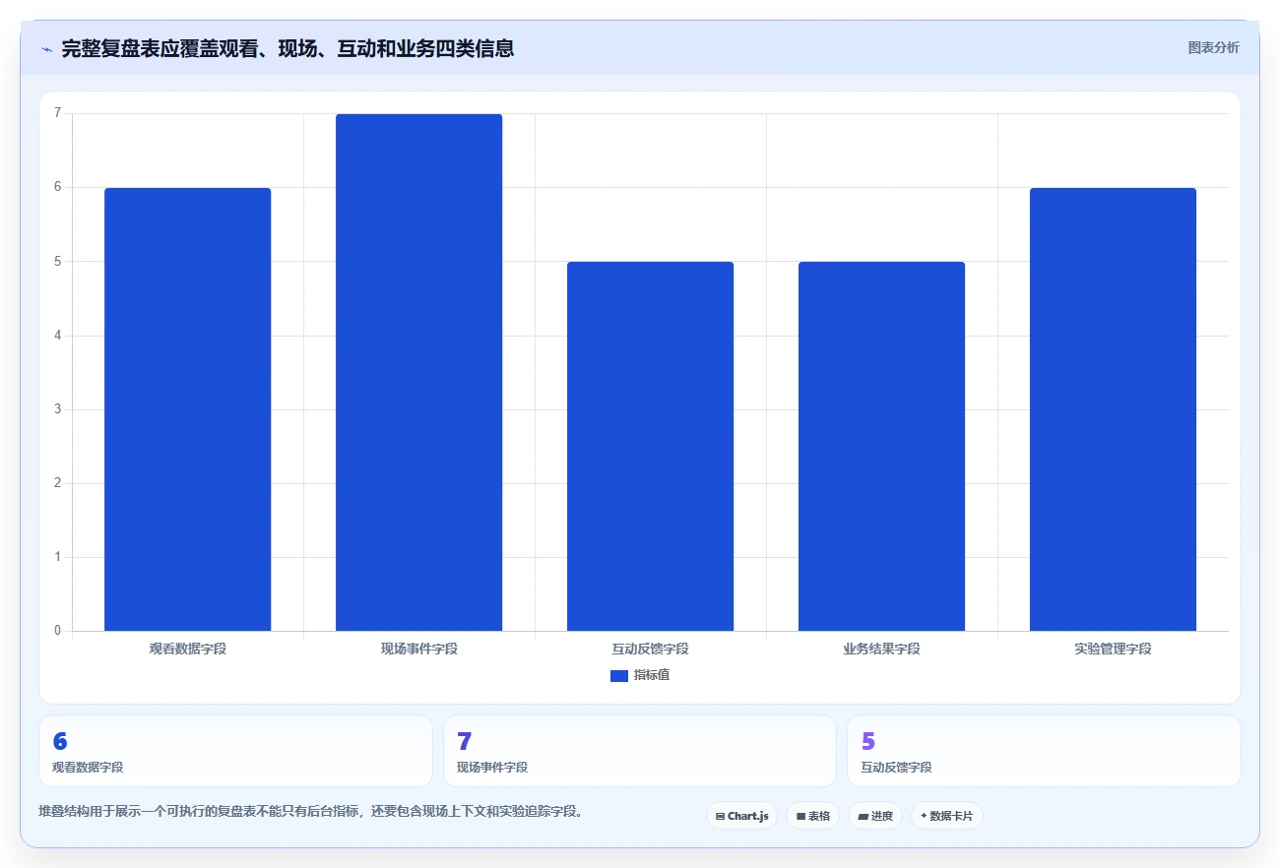The width and height of the screenshot is (1280, 868).
Task: Click the 互动反馈字段 bar in chart
Action: click(x=650, y=446)
